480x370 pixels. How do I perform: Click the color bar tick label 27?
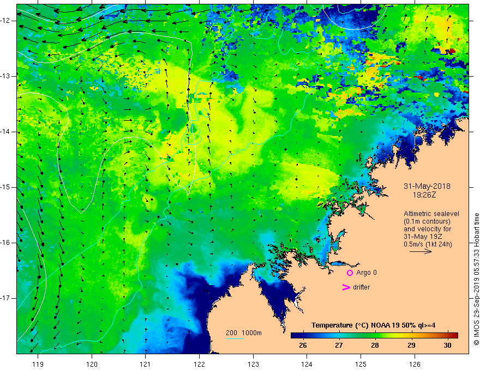[x=339, y=346]
